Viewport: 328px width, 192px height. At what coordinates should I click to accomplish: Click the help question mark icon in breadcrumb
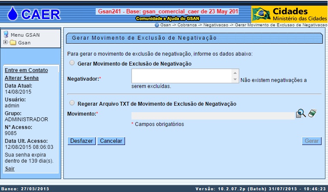click(157, 25)
